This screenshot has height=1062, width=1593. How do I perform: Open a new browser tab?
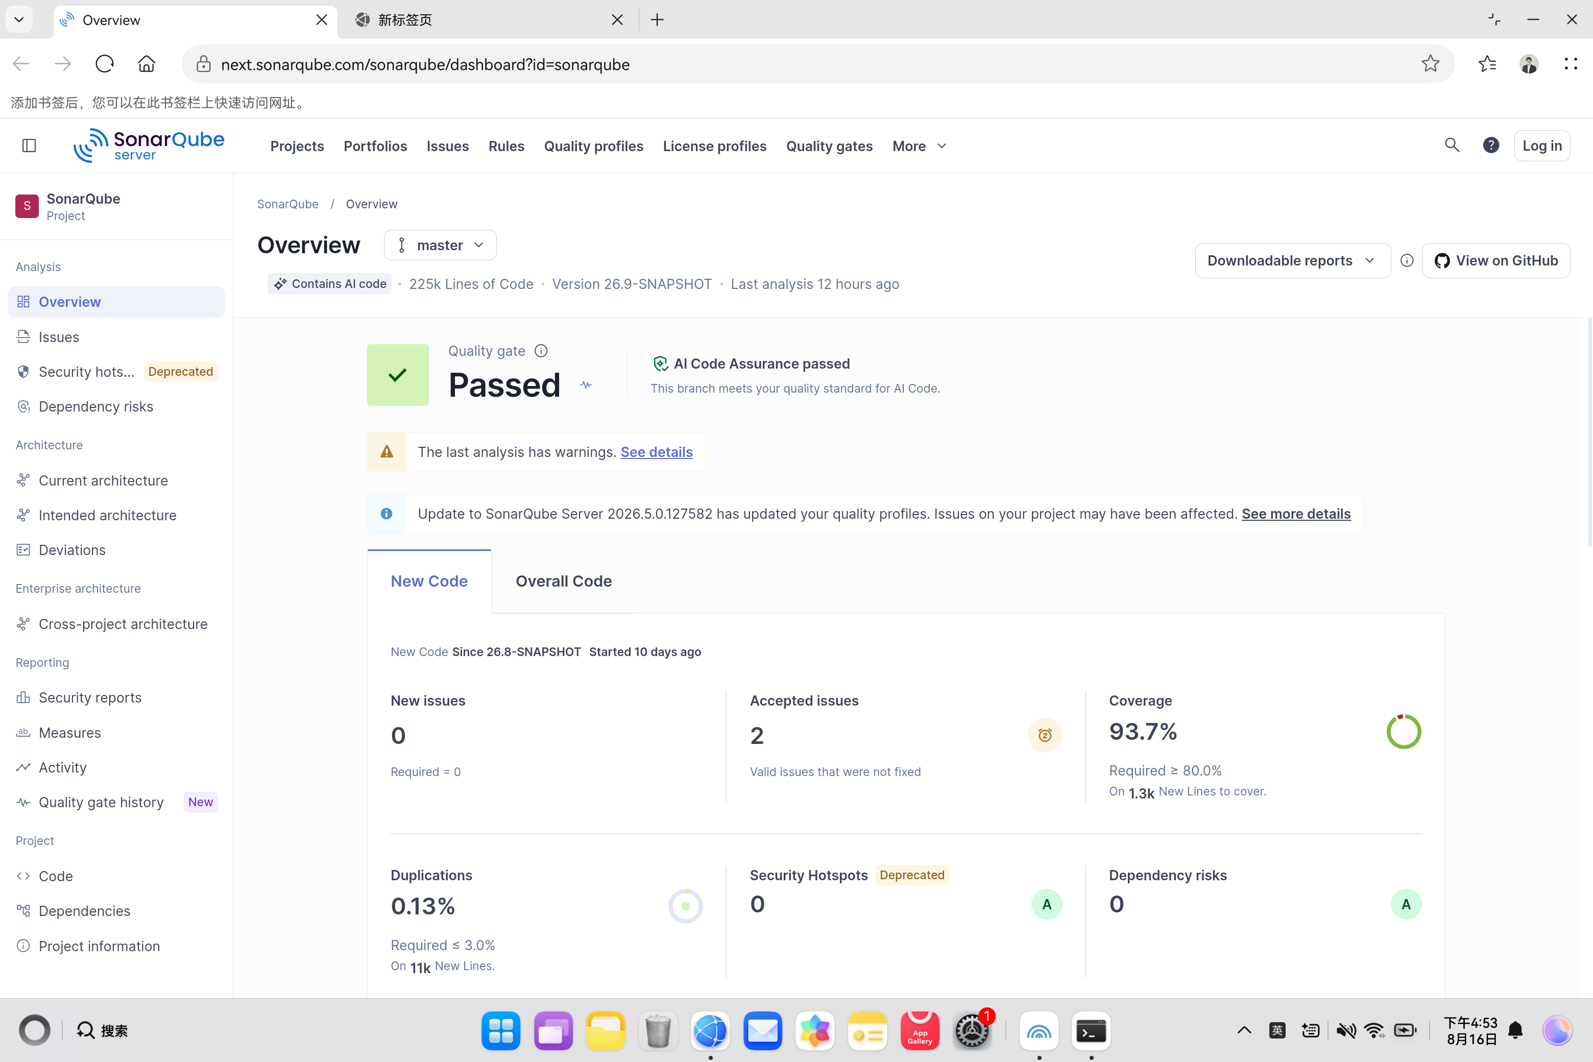(657, 19)
